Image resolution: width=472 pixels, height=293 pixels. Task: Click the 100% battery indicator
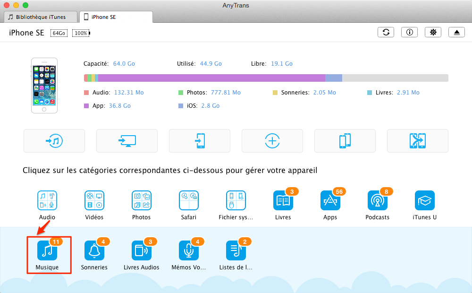pyautogui.click(x=81, y=33)
